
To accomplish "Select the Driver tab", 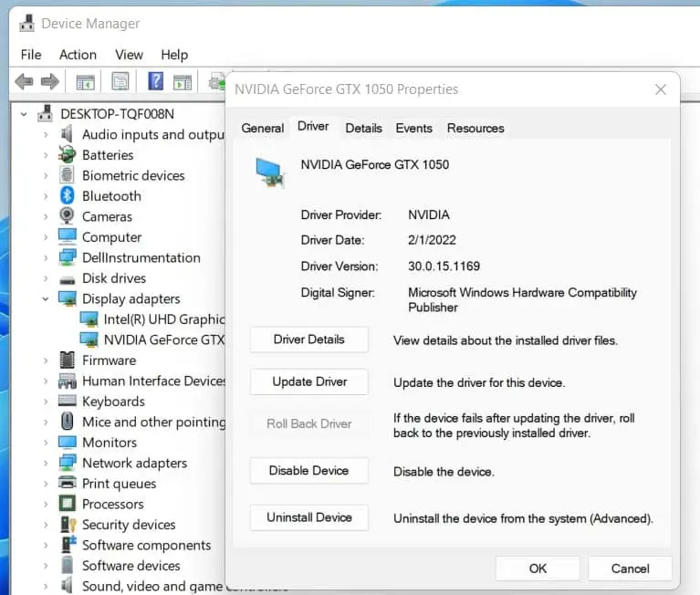I will [x=313, y=126].
